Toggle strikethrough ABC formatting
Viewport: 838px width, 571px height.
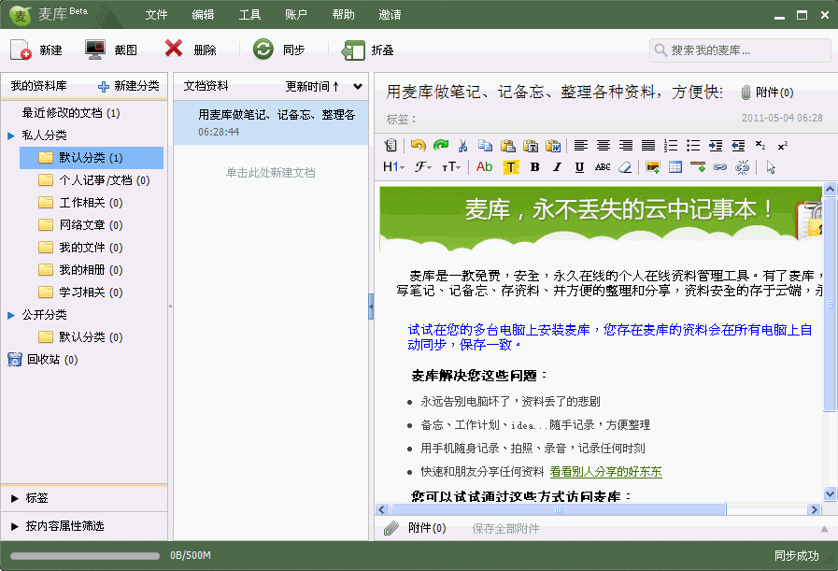coord(603,167)
